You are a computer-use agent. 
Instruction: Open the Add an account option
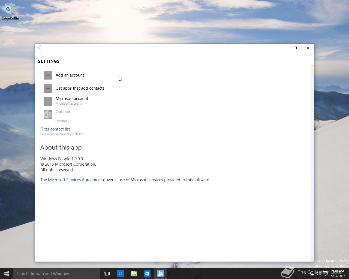(x=70, y=75)
